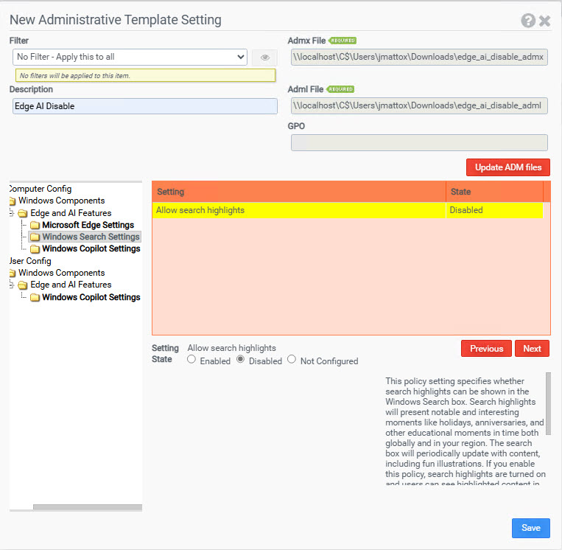This screenshot has height=550, width=562.
Task: Select the Disabled radio button
Action: (241, 360)
